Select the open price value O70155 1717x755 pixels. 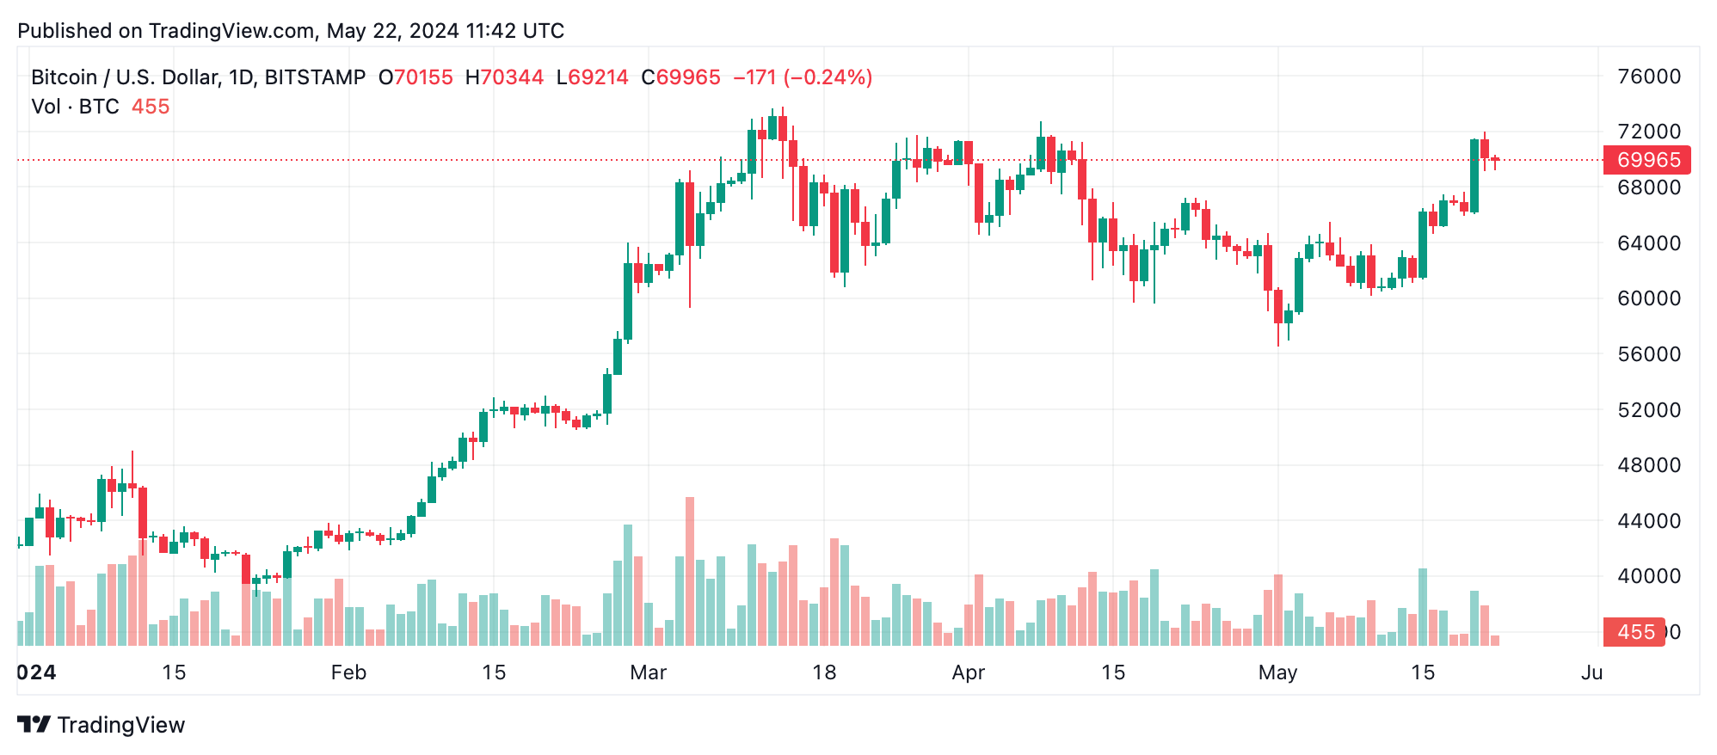[x=415, y=77]
